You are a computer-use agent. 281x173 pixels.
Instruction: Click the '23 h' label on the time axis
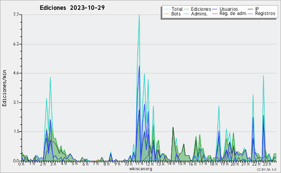(267, 164)
